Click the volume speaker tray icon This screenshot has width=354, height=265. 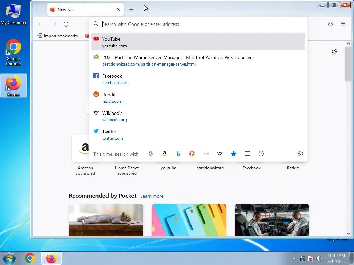tap(319, 258)
